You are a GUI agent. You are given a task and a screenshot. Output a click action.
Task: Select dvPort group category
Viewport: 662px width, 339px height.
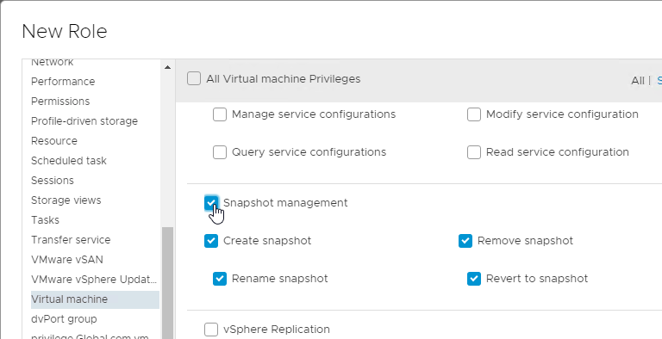click(64, 318)
